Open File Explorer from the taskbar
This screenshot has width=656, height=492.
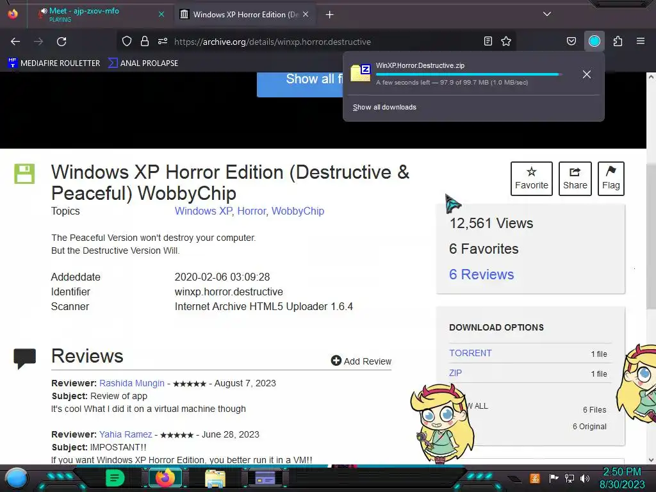click(x=215, y=479)
